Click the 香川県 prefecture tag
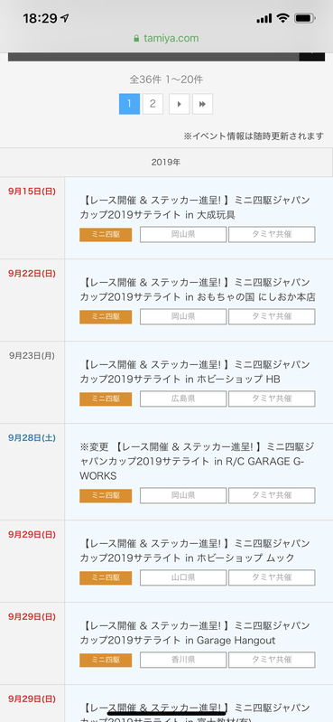333x722 pixels. pos(183,660)
